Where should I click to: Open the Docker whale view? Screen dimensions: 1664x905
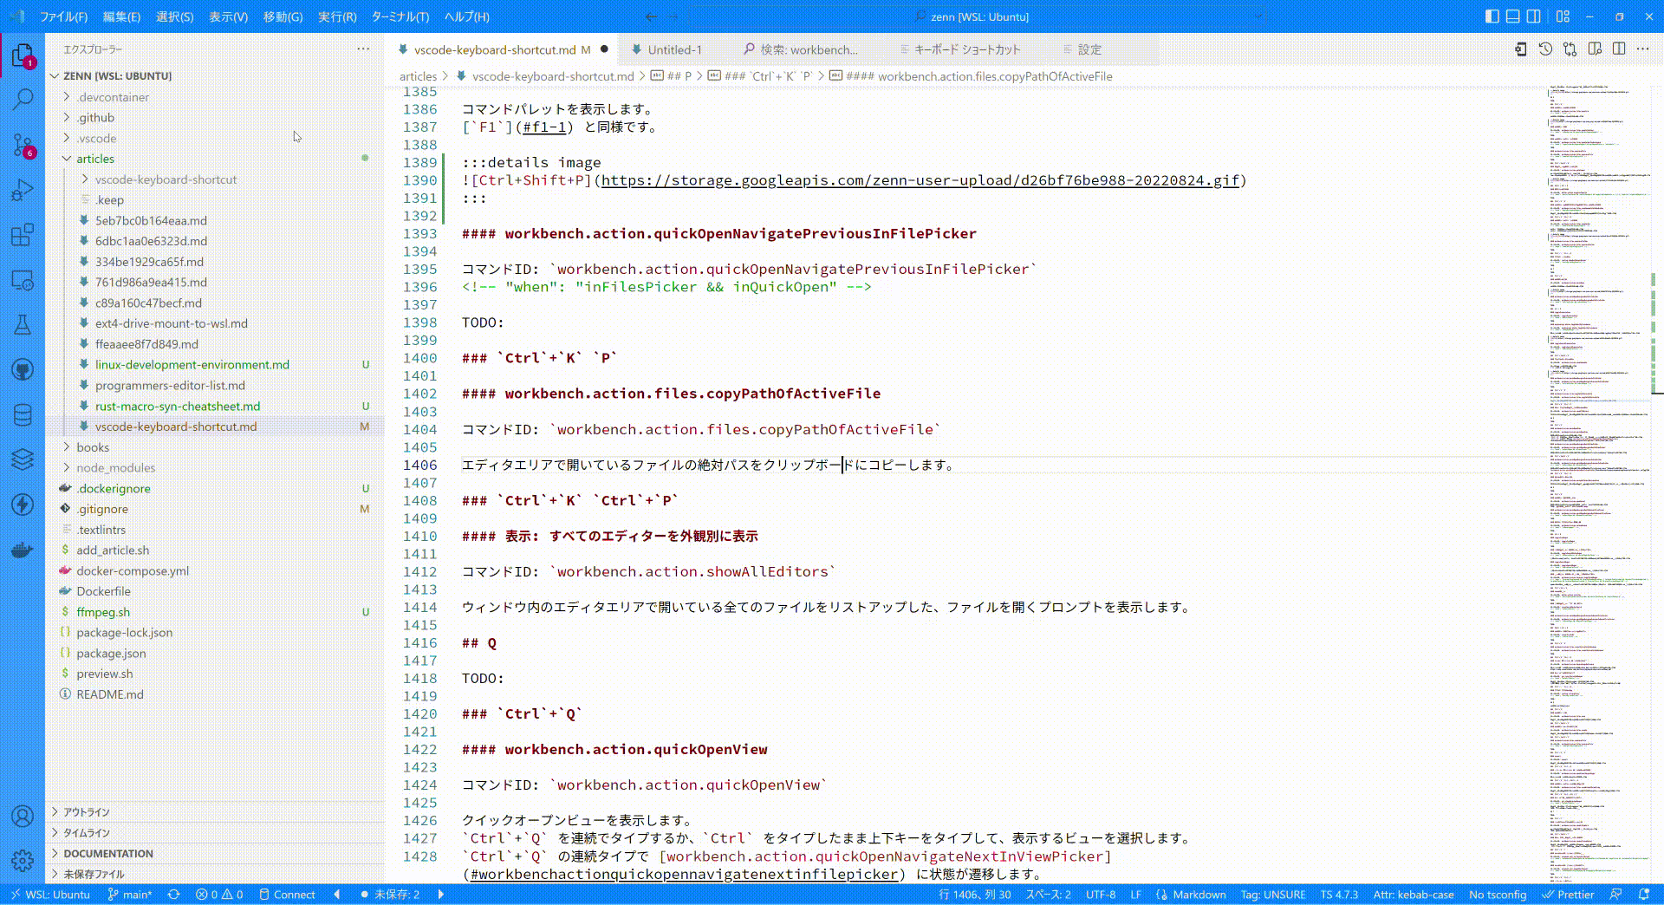[x=23, y=550]
